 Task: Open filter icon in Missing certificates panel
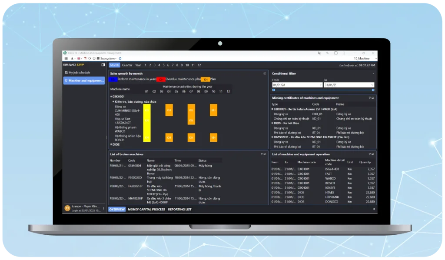pos(369,98)
